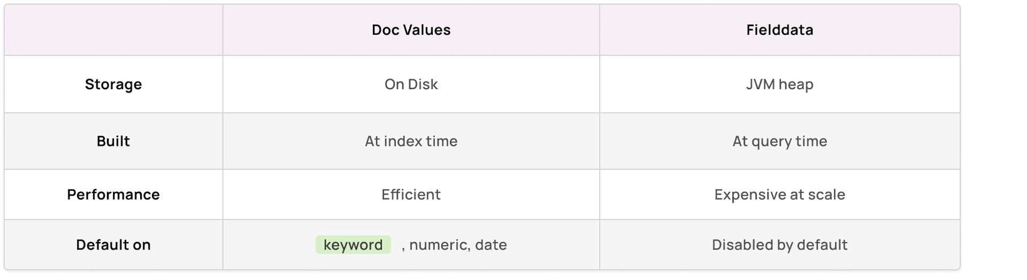
Task: Select the Performance row label
Action: coord(113,195)
